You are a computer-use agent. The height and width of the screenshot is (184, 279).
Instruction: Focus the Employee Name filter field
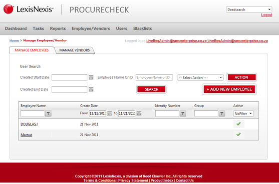(33, 114)
